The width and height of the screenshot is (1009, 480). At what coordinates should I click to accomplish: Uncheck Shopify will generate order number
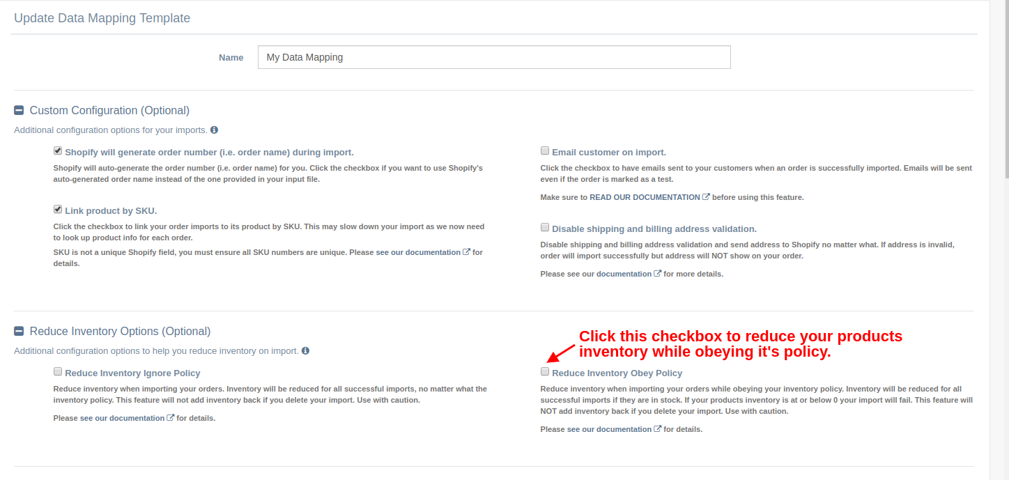(x=58, y=150)
